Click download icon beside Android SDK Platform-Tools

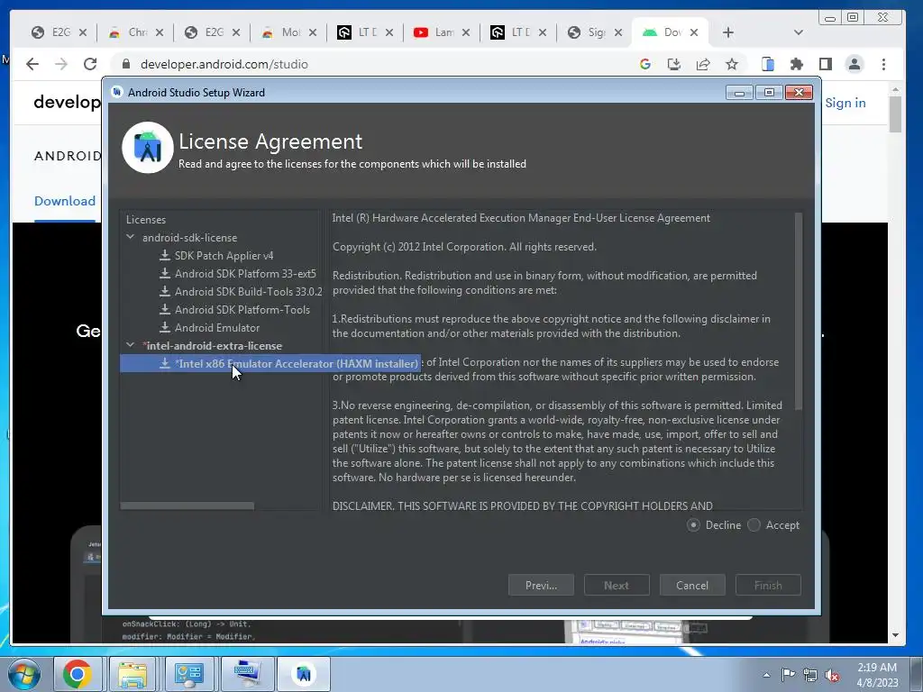pyautogui.click(x=165, y=309)
